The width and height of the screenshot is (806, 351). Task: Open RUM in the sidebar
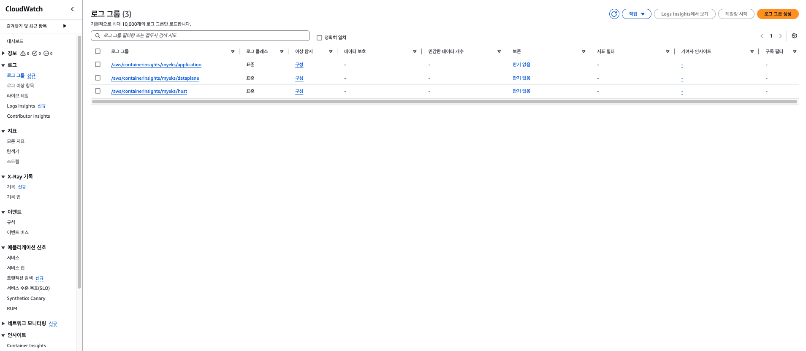12,308
